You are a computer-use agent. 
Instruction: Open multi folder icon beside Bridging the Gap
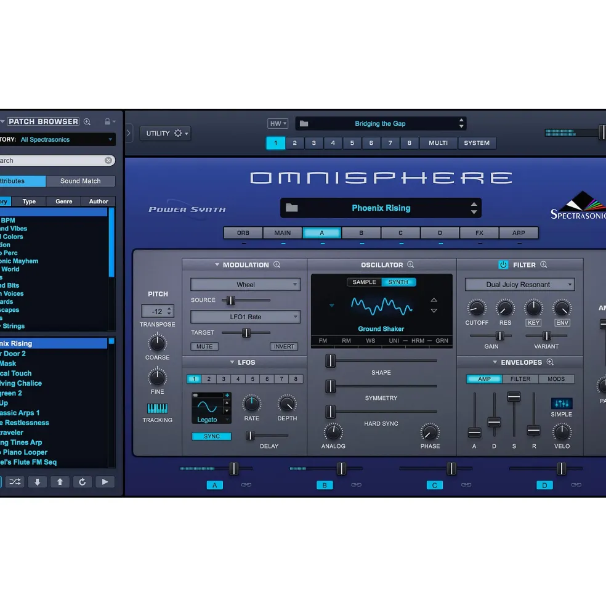click(x=304, y=123)
